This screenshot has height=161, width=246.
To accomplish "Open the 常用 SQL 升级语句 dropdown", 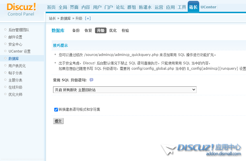I will point(125,90).
